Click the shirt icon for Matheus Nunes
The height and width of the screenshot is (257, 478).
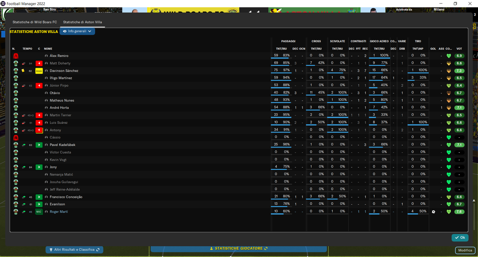click(16, 100)
